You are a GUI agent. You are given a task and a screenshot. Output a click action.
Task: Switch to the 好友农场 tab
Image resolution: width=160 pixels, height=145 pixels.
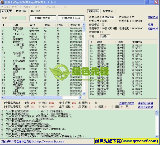[x=108, y=11]
